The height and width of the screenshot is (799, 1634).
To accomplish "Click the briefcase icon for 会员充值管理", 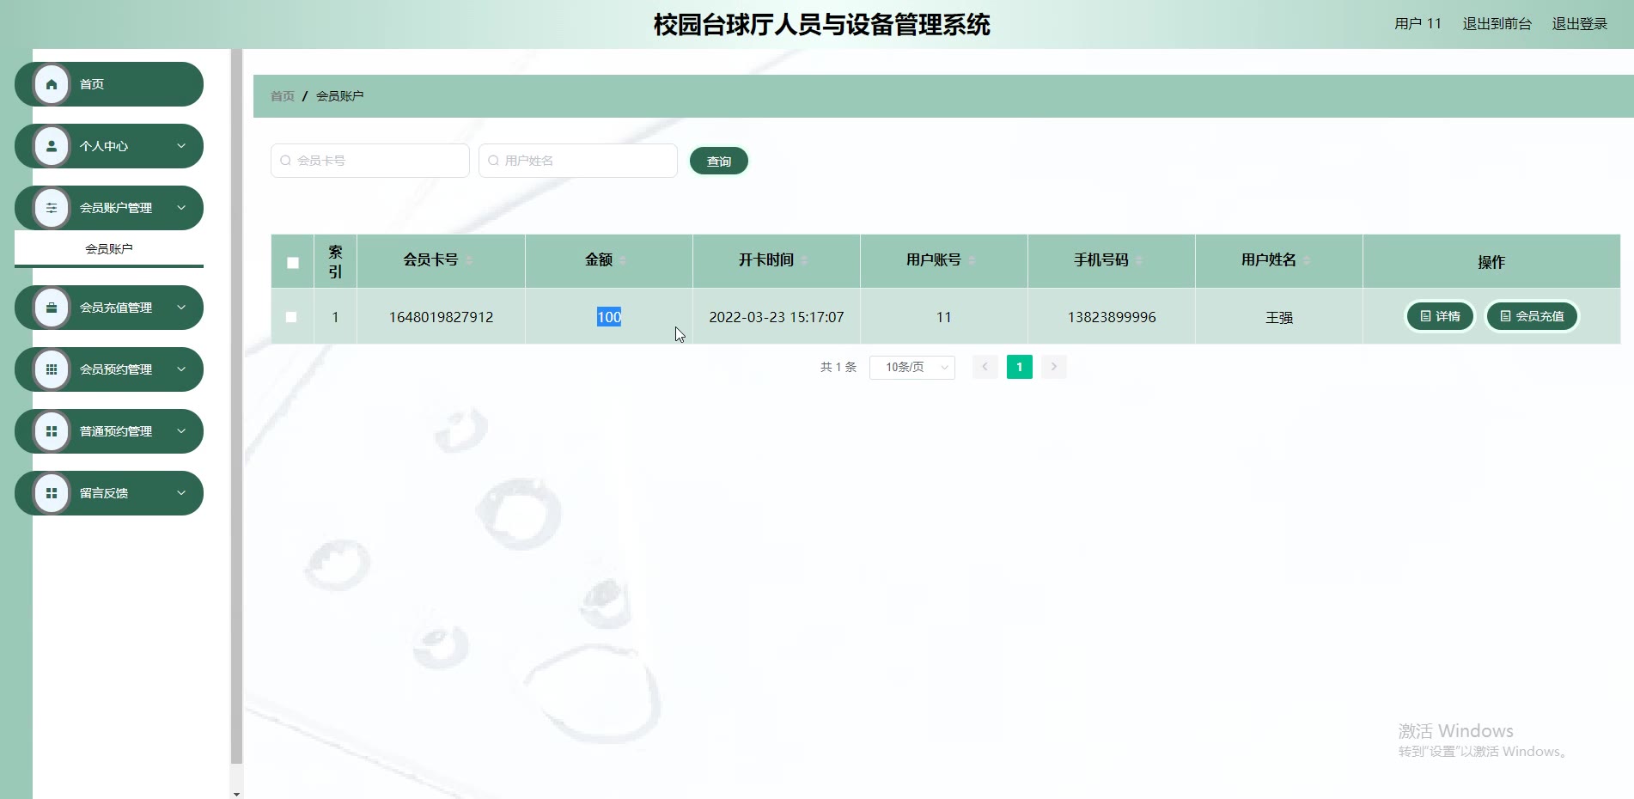I will coord(52,308).
